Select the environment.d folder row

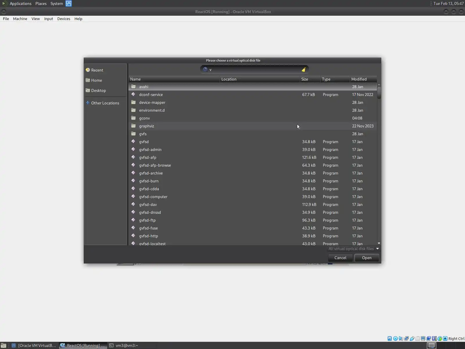pyautogui.click(x=253, y=110)
